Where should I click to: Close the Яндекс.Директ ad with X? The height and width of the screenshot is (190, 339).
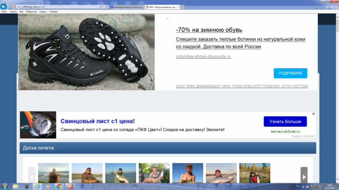tap(313, 114)
